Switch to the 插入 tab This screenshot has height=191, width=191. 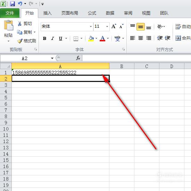pyautogui.click(x=47, y=13)
